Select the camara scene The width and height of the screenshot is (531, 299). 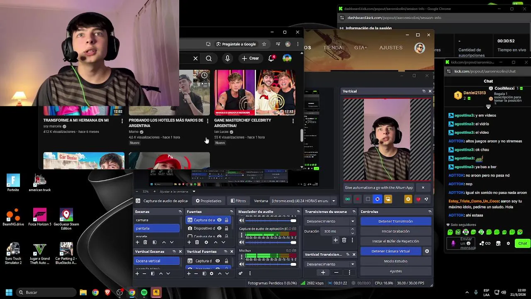(x=157, y=220)
